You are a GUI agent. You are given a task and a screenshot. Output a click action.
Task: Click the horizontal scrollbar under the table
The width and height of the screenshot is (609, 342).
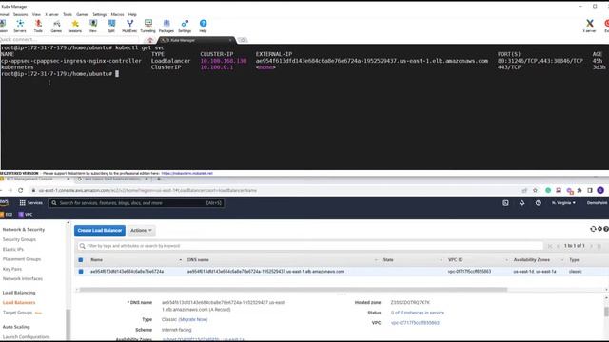click(x=293, y=290)
